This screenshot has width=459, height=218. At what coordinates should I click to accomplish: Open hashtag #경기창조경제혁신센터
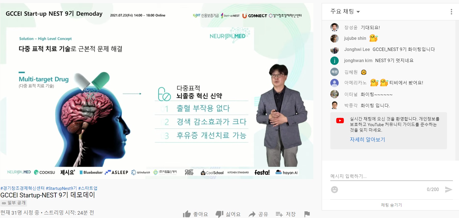(23, 188)
